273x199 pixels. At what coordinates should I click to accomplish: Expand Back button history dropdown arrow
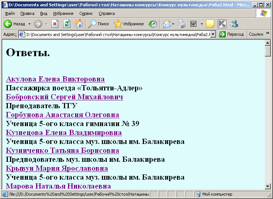(x=30, y=24)
